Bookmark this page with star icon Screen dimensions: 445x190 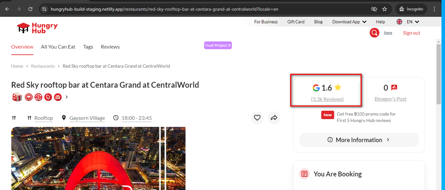(x=385, y=9)
